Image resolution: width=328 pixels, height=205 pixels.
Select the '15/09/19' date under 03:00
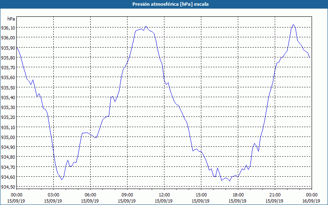tap(53, 201)
